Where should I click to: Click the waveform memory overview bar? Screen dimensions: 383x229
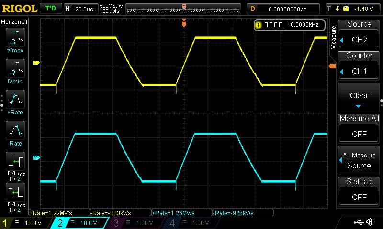pos(183,10)
